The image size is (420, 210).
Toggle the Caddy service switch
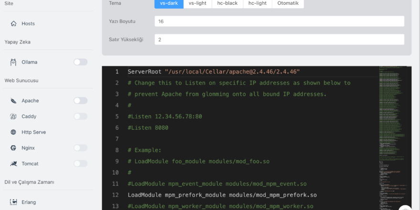pyautogui.click(x=80, y=116)
